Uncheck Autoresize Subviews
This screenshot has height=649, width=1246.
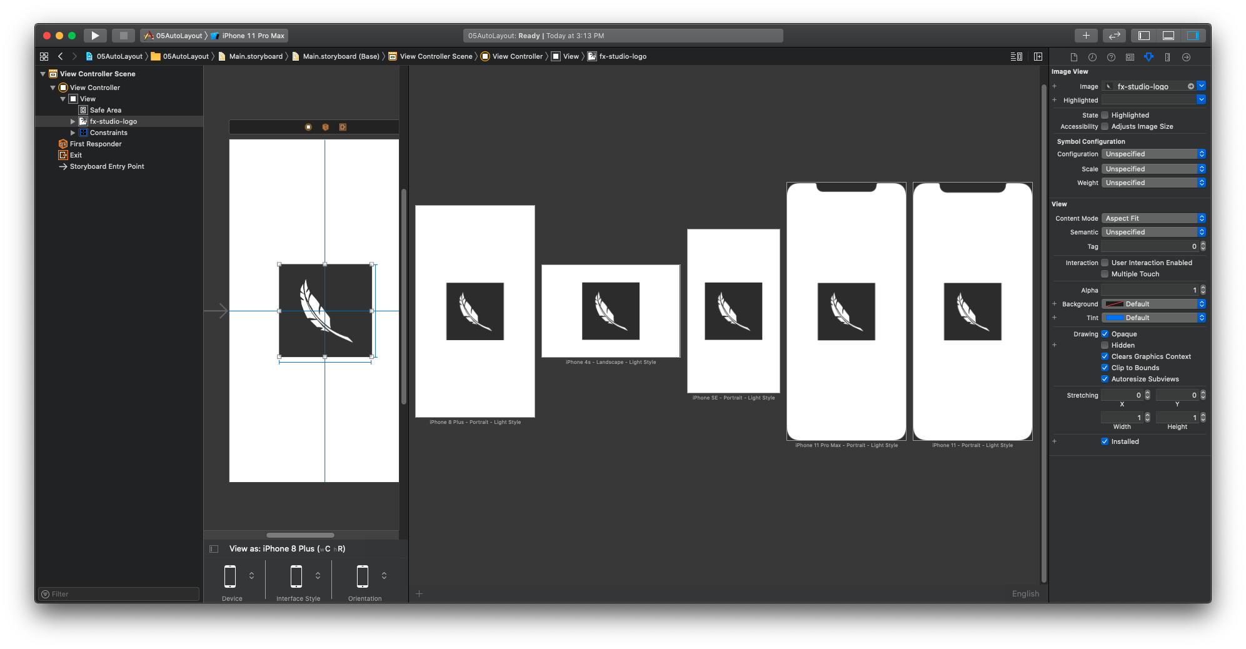[x=1105, y=379]
